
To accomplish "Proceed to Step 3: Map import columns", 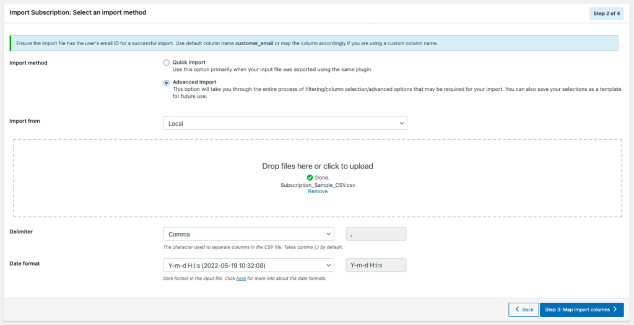I will (581, 310).
